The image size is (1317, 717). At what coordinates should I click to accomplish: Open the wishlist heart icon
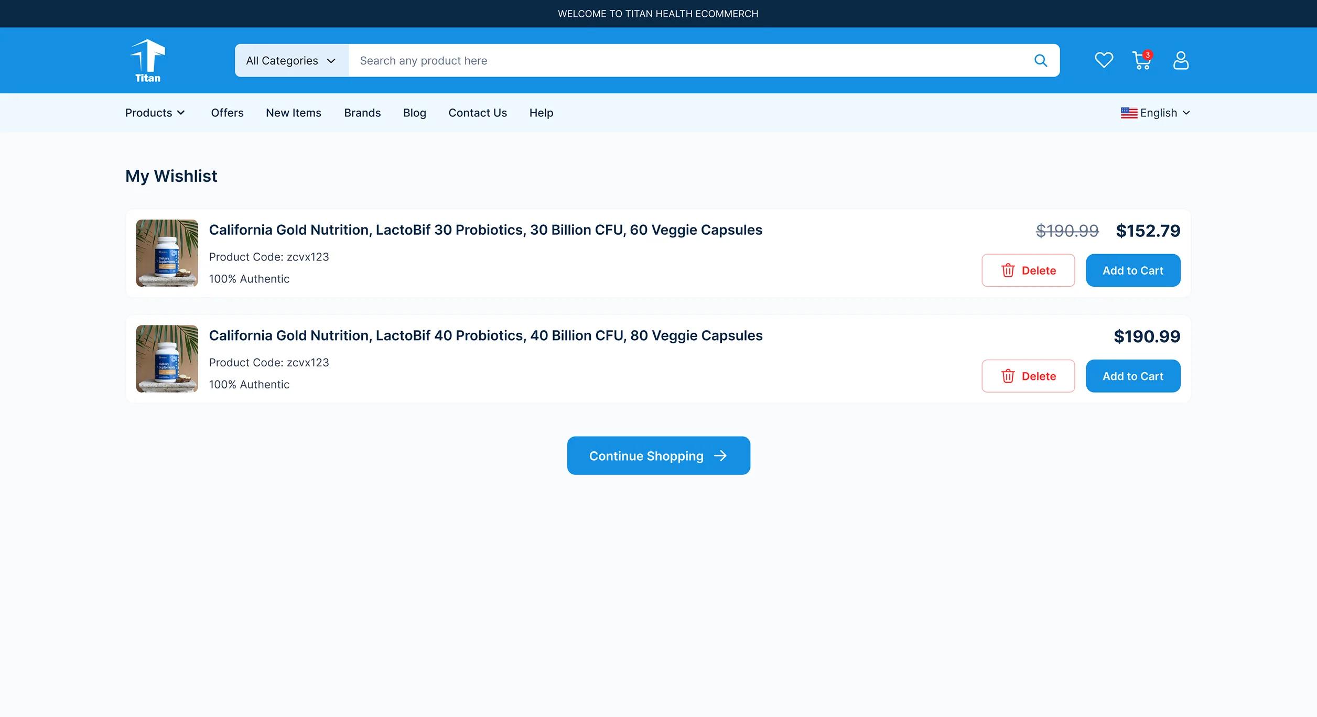(1104, 60)
